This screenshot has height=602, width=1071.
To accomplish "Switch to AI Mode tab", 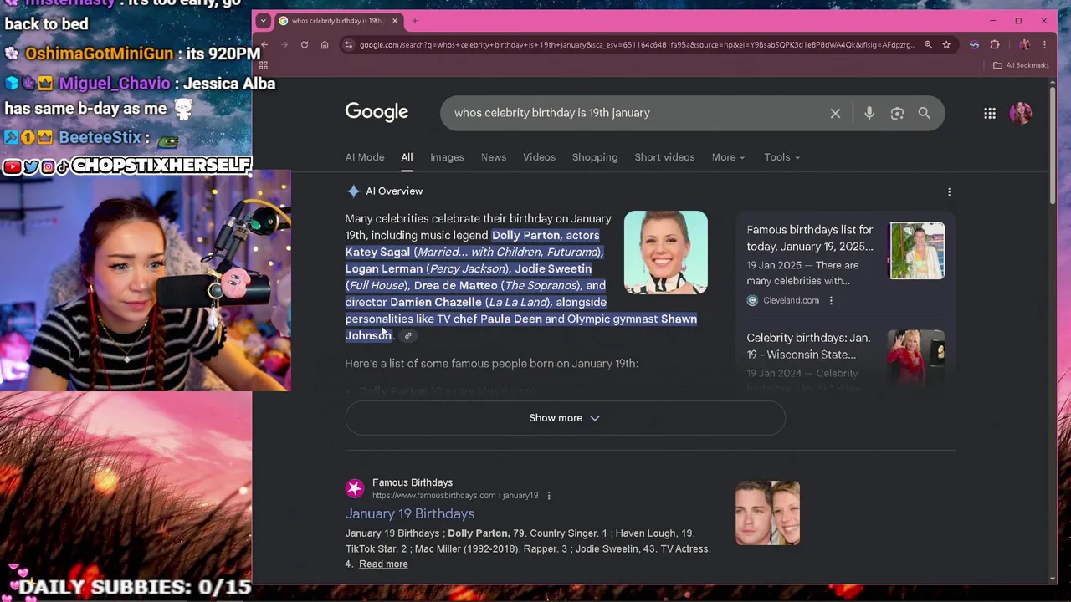I will [x=365, y=157].
